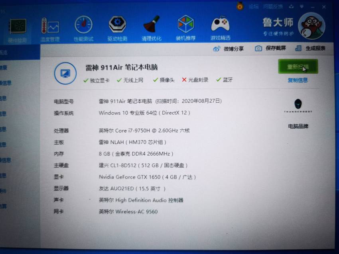This screenshot has width=339, height=254.
Task: Click the 友达 AUO21ED display value
Action: coord(132,189)
